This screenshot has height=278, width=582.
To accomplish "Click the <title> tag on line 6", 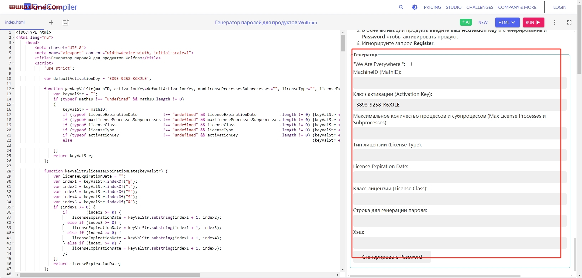I will click(98, 58).
